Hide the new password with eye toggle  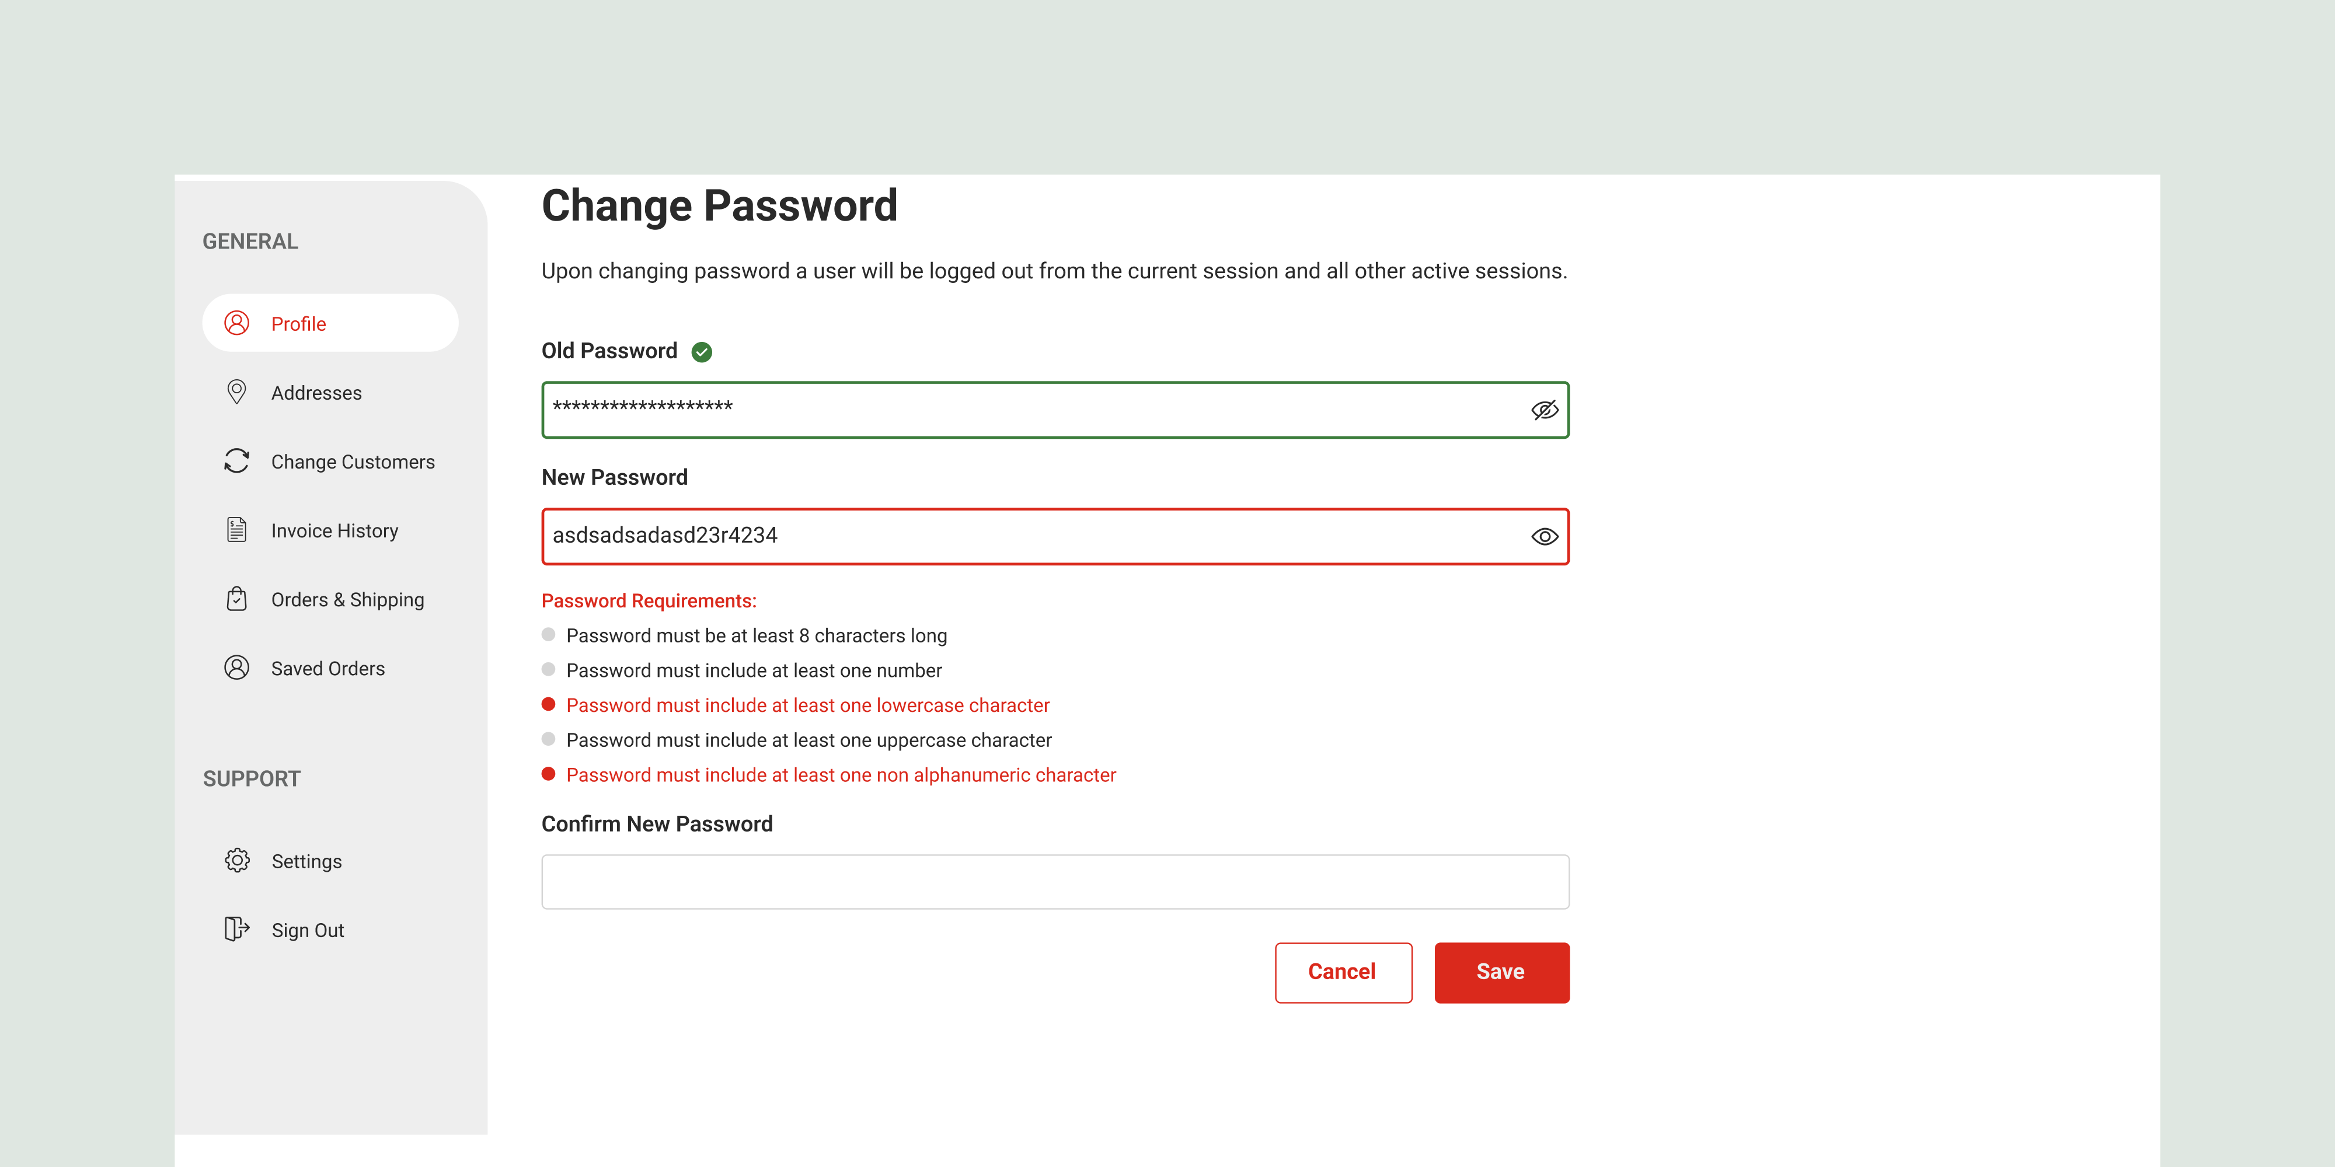(x=1545, y=536)
